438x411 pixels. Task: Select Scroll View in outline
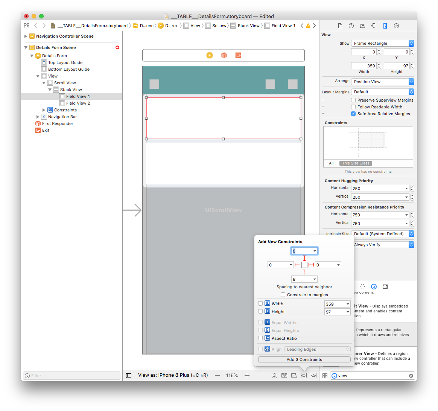point(65,83)
